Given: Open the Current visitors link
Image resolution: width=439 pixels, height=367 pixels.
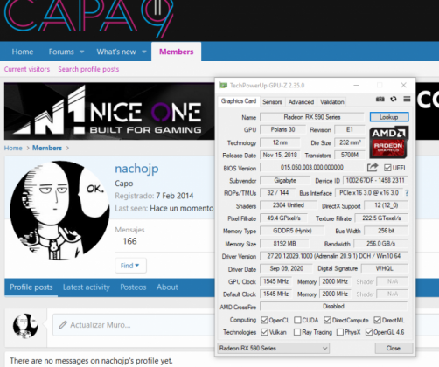Looking at the screenshot, I should 27,69.
